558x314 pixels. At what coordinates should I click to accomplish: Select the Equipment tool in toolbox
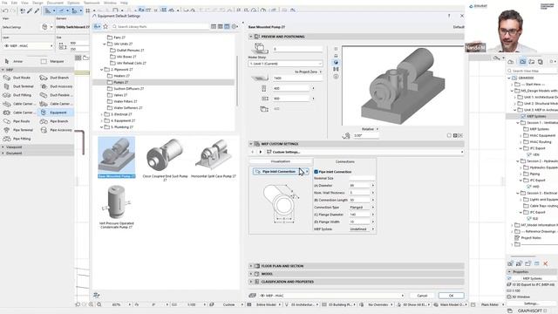[55, 113]
